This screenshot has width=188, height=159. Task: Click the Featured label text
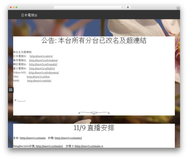(21, 101)
